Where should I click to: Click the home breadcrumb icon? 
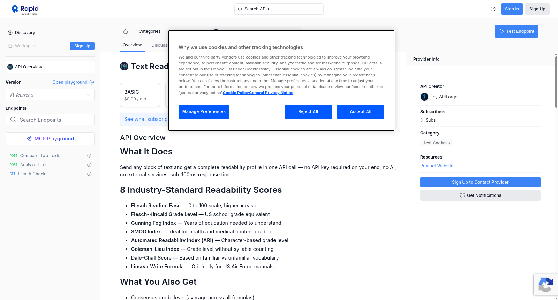(126, 31)
